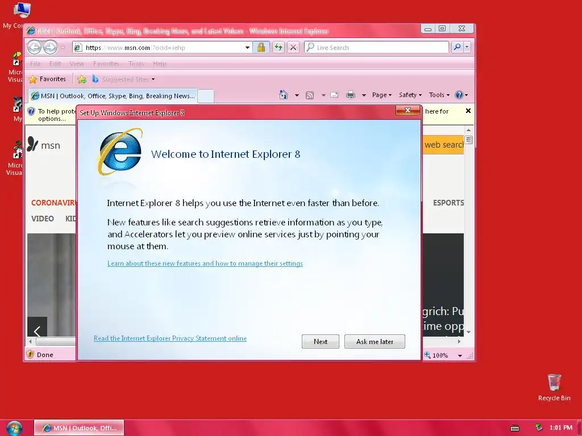Image resolution: width=582 pixels, height=436 pixels.
Task: Click the security lock icon
Action: click(261, 48)
